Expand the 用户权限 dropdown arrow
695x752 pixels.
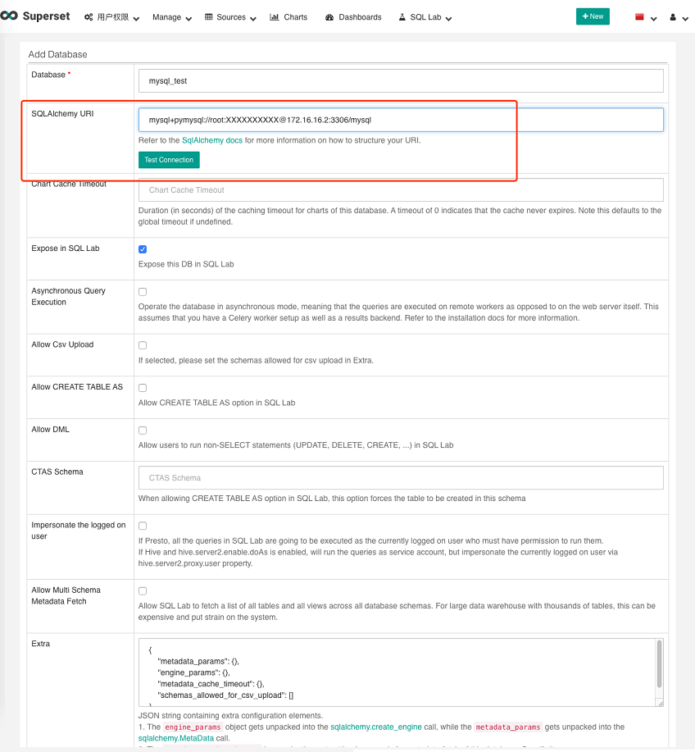click(136, 19)
